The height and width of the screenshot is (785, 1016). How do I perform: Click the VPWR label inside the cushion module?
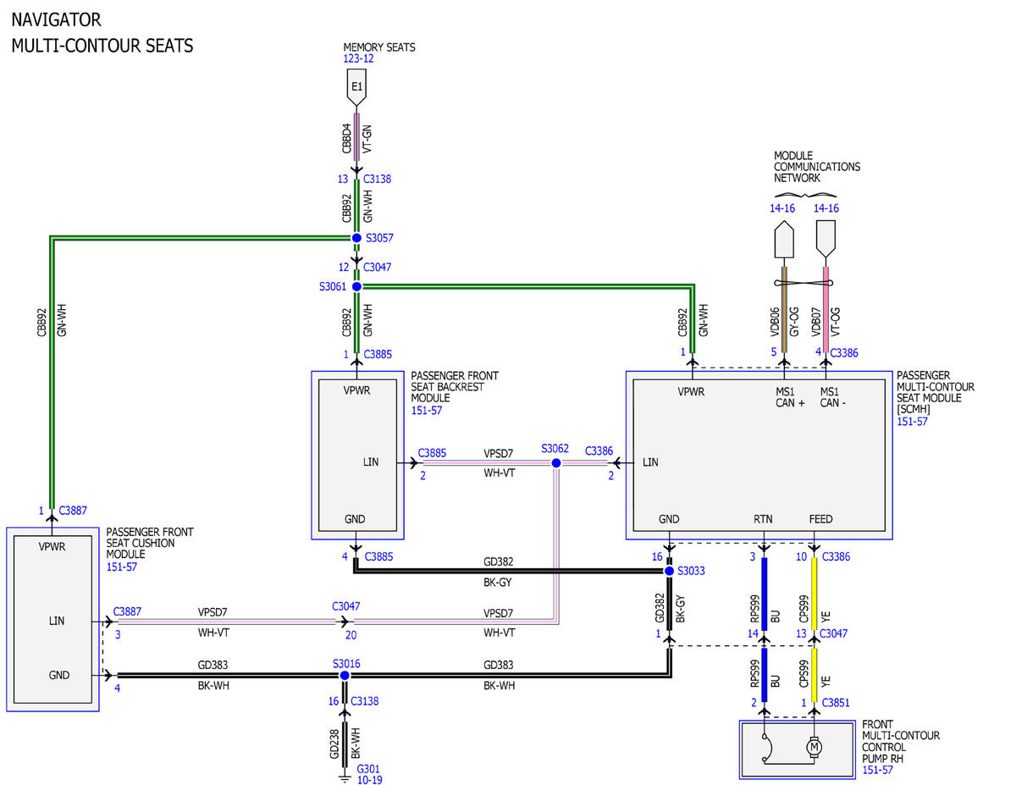point(52,546)
